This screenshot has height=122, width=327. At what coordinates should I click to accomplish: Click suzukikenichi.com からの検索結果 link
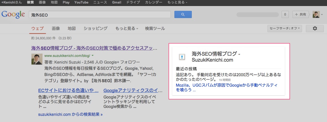click(70, 114)
